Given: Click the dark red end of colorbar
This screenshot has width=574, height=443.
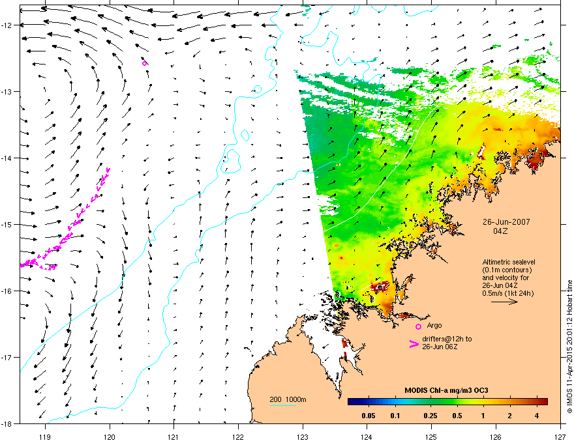Looking at the screenshot, I should click(544, 402).
